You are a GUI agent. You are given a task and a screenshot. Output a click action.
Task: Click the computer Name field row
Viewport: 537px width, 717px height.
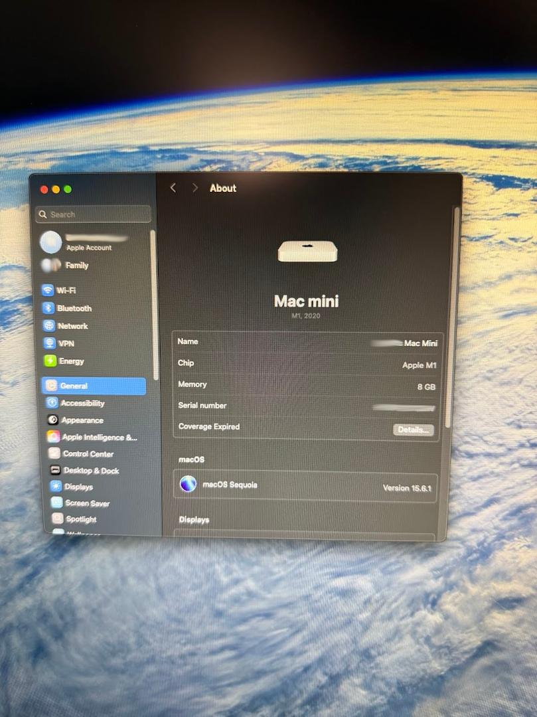305,343
